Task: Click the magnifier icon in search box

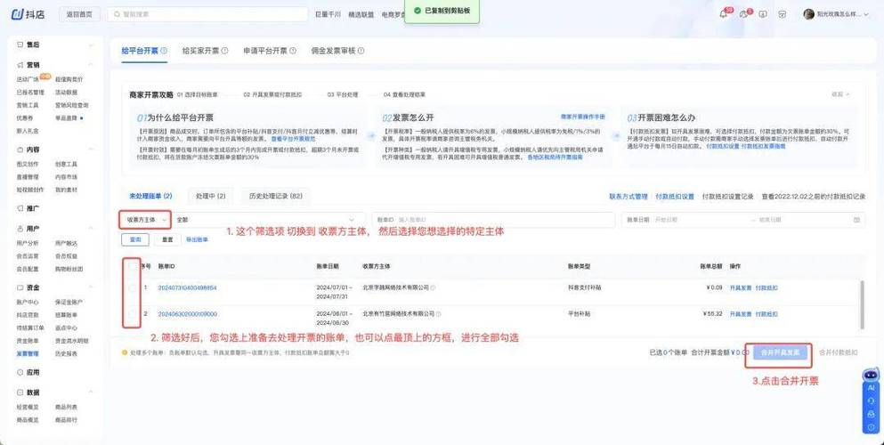Action: point(118,14)
